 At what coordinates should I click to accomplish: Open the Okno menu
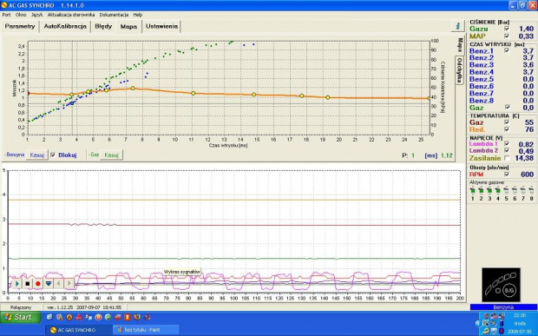[21, 15]
